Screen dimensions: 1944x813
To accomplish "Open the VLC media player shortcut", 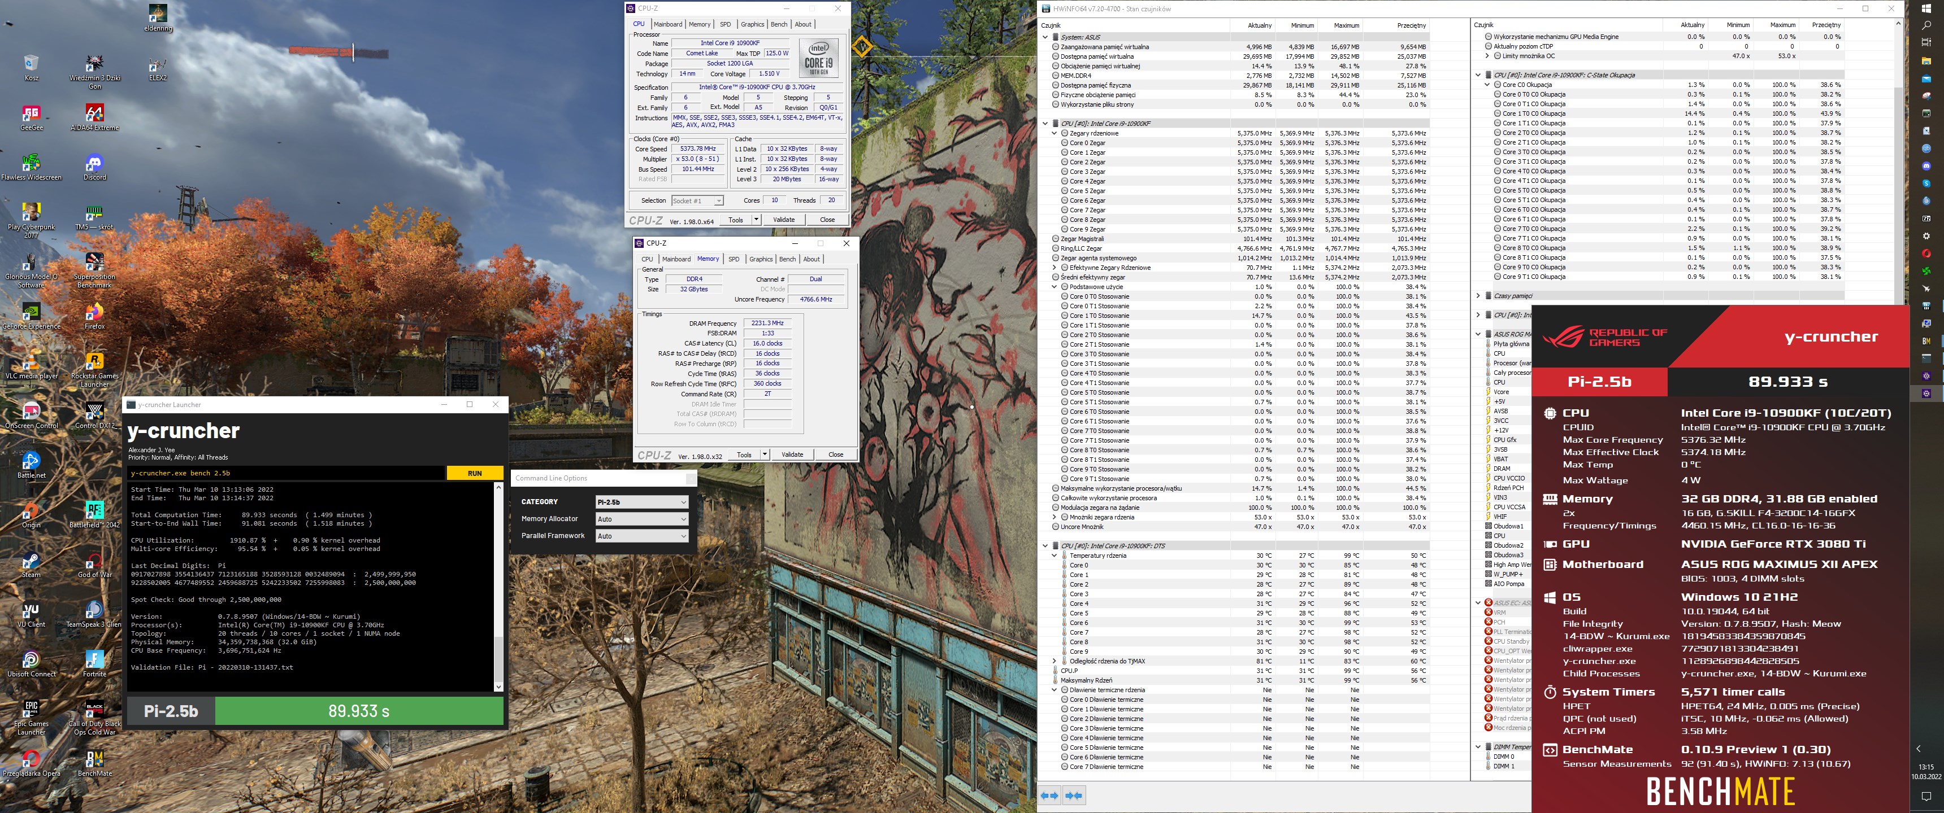I will [31, 366].
